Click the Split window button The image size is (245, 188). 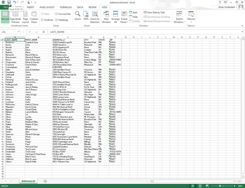click(133, 12)
